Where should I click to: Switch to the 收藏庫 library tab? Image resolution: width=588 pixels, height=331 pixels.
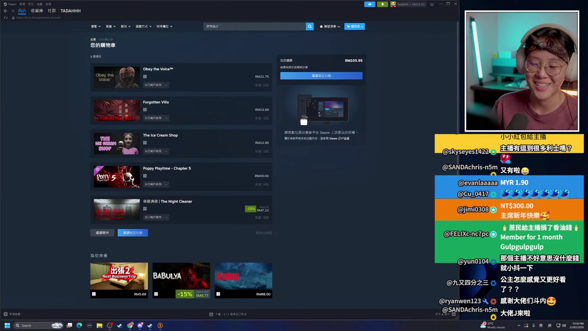coord(37,11)
